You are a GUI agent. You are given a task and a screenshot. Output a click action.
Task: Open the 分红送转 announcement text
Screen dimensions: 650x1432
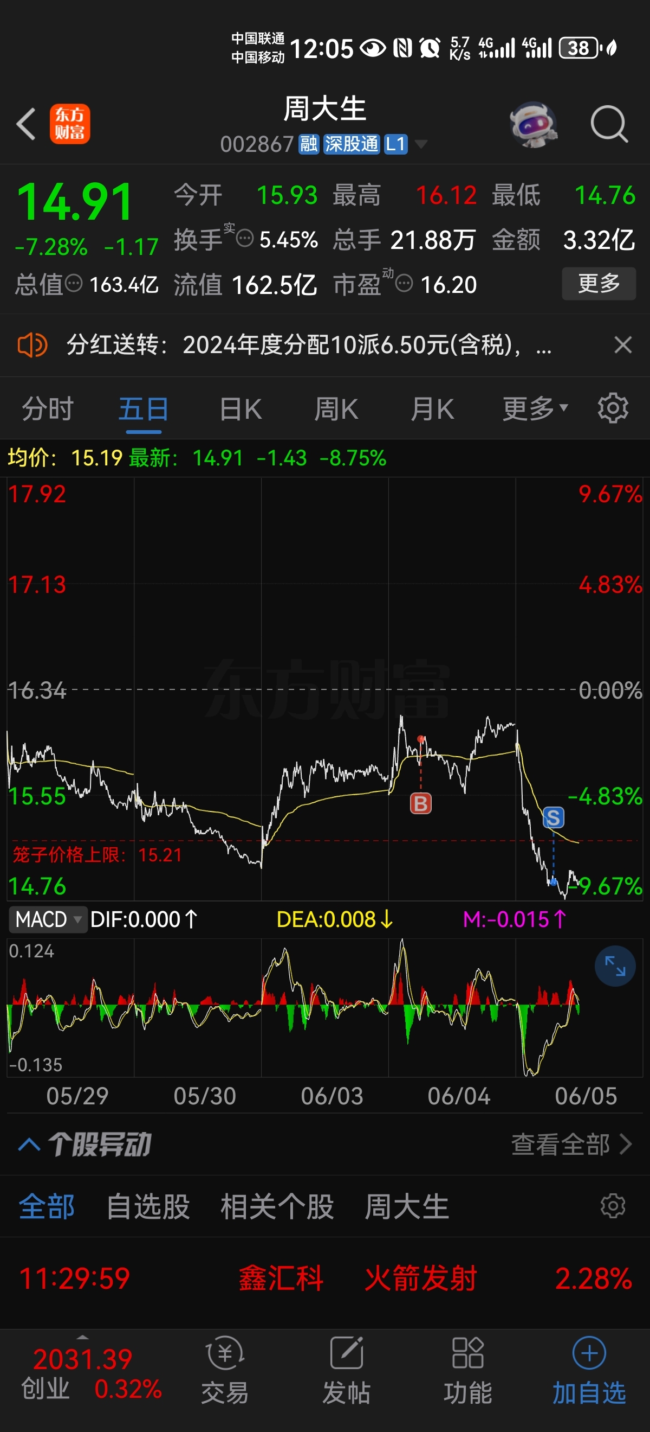pyautogui.click(x=309, y=344)
